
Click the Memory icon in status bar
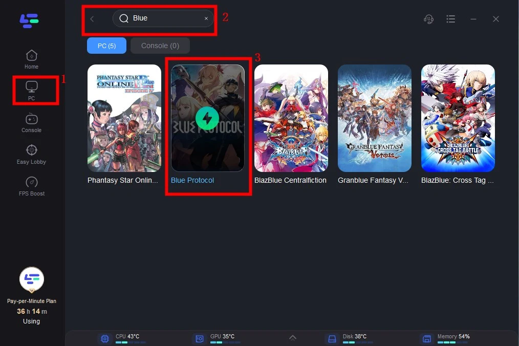pyautogui.click(x=427, y=339)
